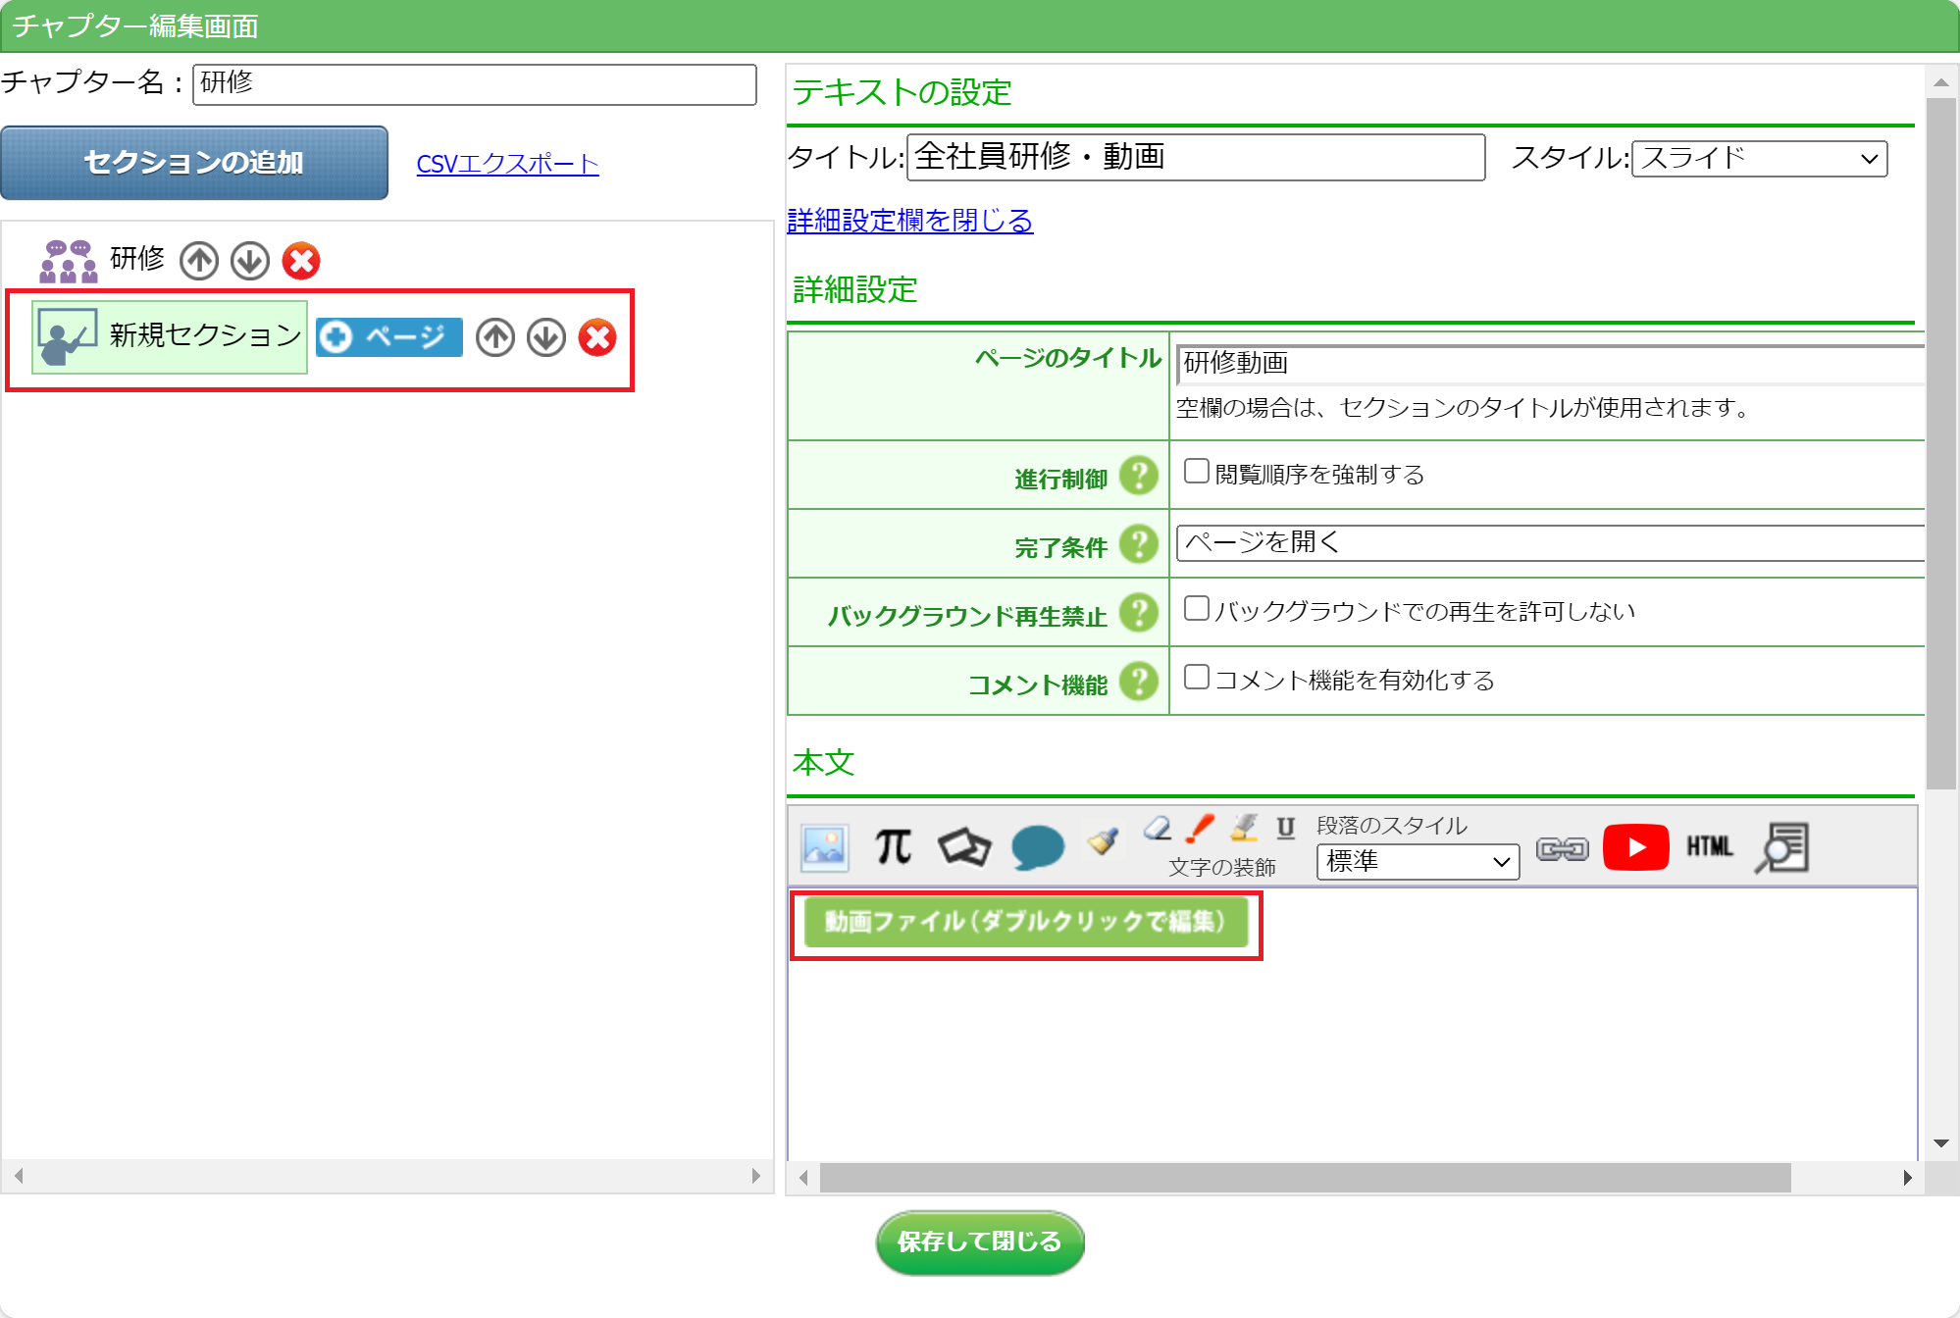Click the CSVエクスポート link

click(507, 164)
